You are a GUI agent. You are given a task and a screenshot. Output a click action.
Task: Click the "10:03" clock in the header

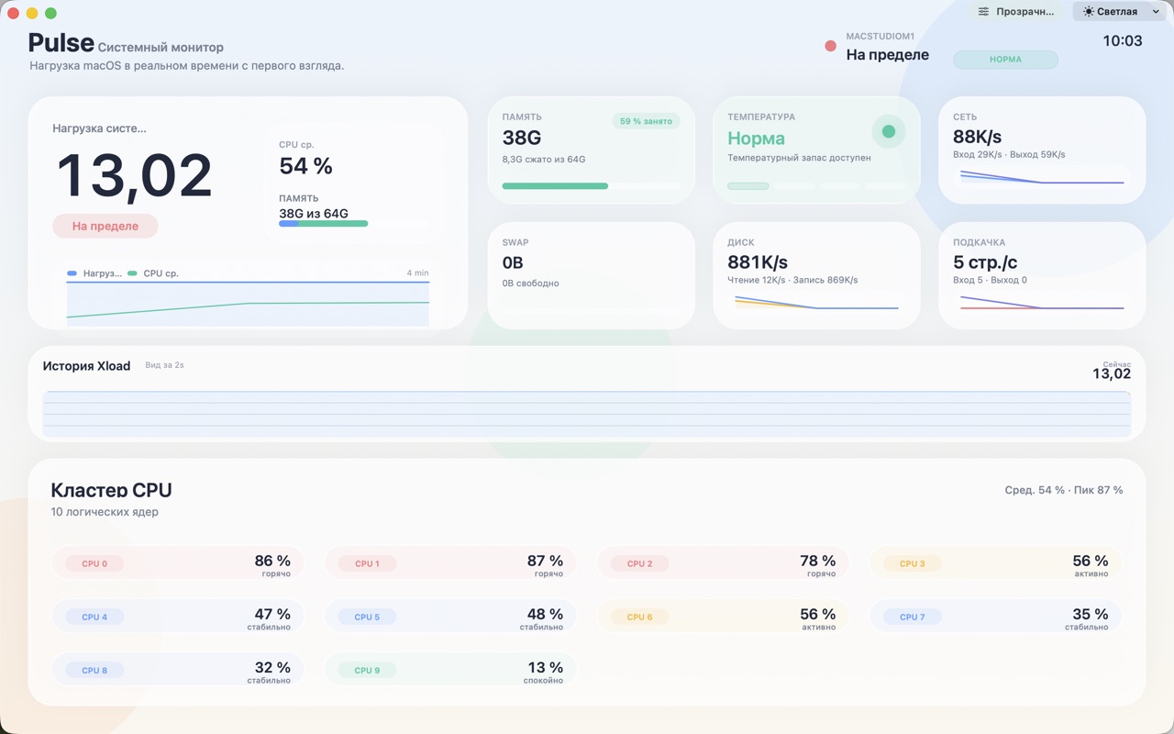coord(1123,41)
